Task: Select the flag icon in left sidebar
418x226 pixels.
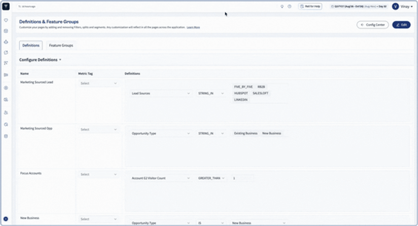Action: click(6, 75)
